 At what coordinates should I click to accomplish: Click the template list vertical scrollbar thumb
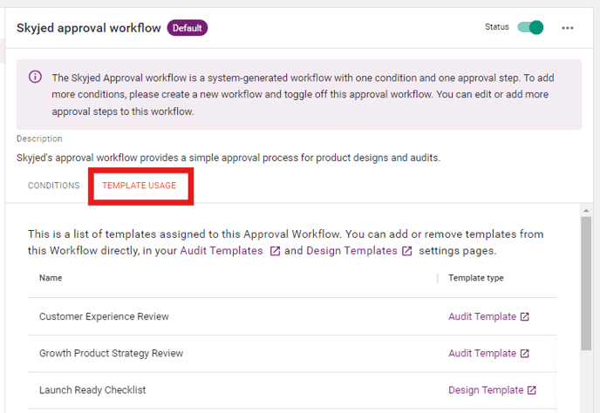pyautogui.click(x=586, y=283)
